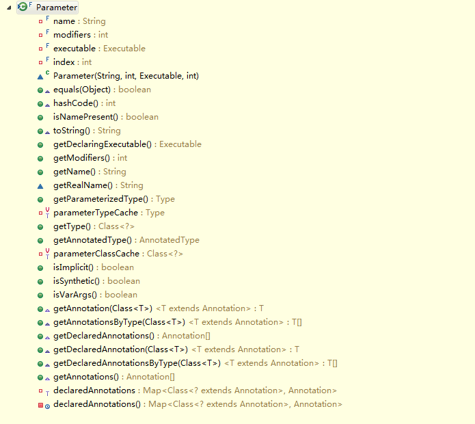Click the override icon beside toString()
The image size is (475, 424).
point(48,132)
